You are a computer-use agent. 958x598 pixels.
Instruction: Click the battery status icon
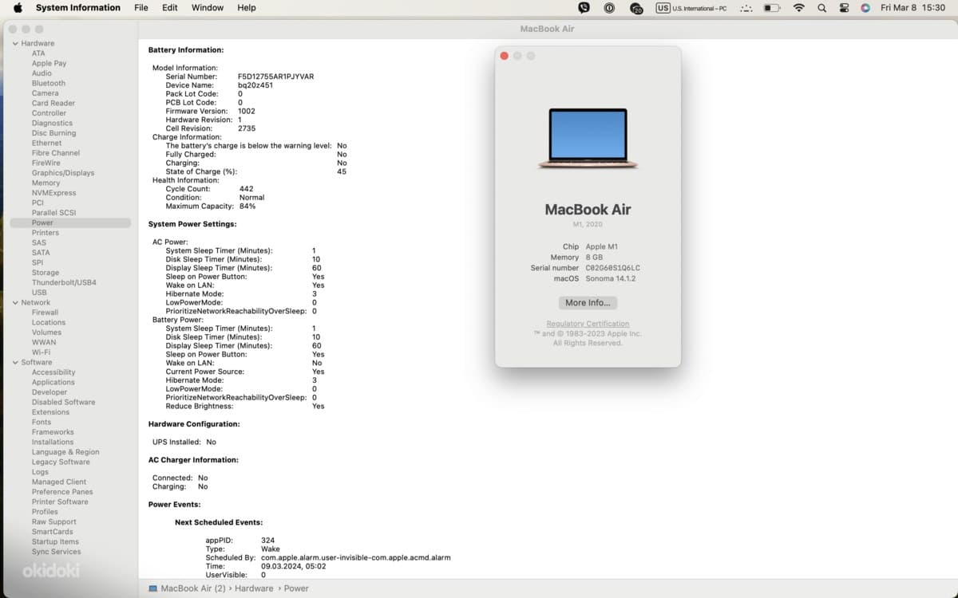coord(771,7)
